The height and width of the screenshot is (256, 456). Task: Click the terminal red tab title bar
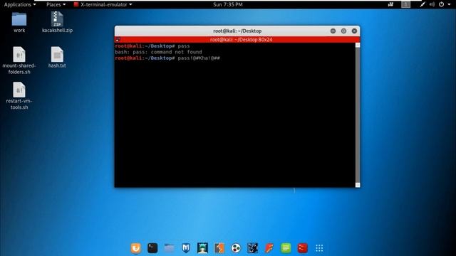237,40
